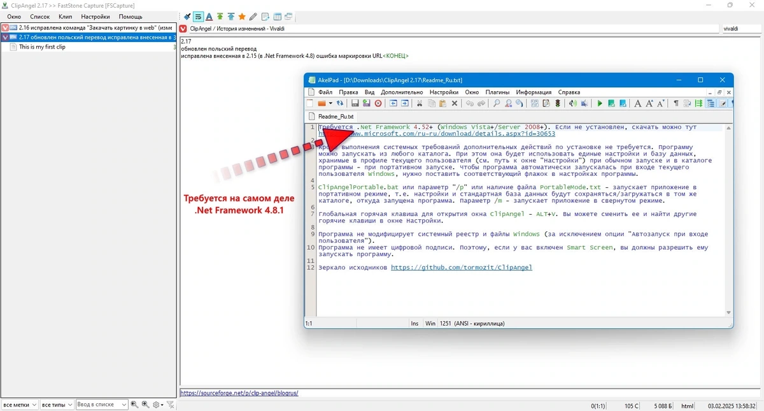The height and width of the screenshot is (411, 764).
Task: Open the microsoft.com download link in Readme text
Action: pos(437,134)
